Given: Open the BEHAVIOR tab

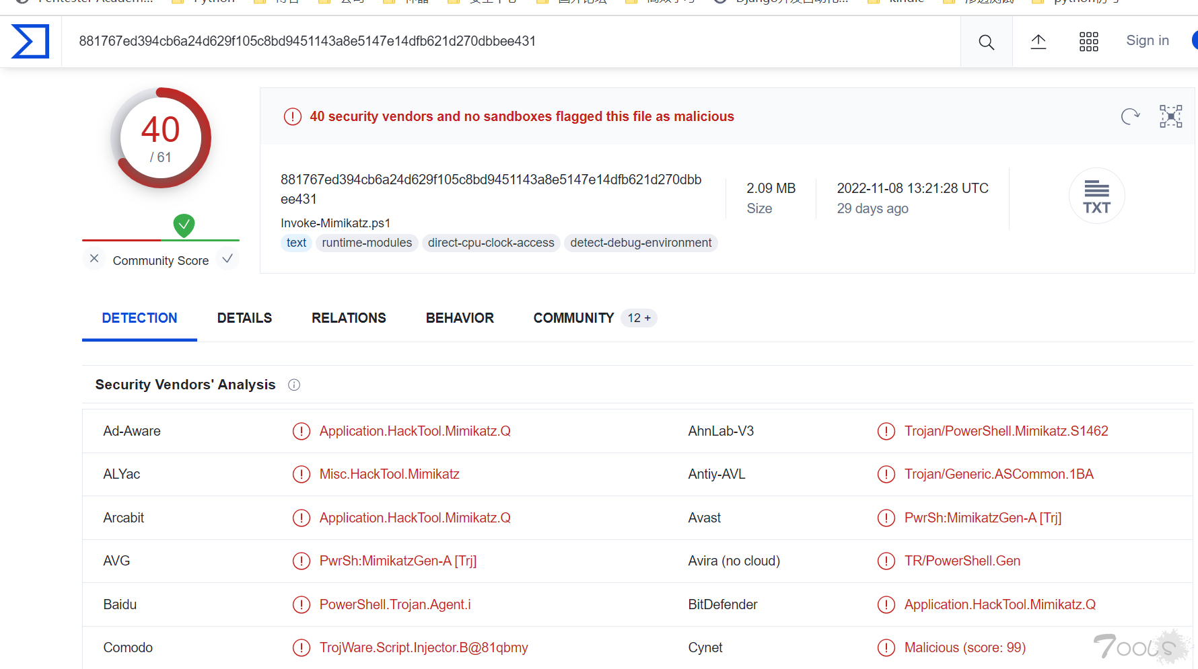Looking at the screenshot, I should click(x=460, y=318).
